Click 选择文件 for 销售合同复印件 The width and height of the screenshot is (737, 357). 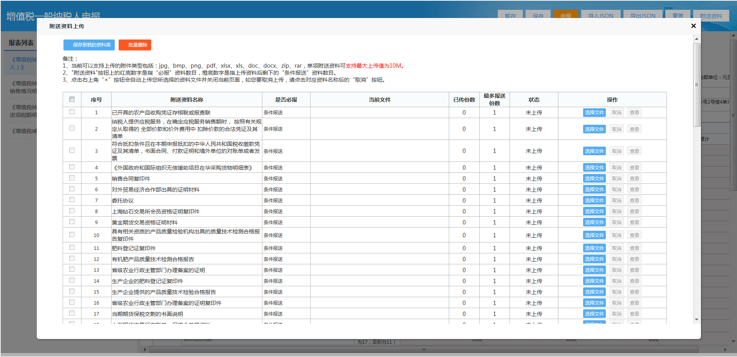[594, 178]
